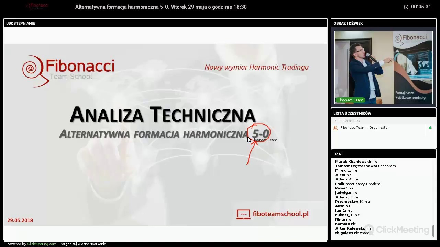Click Mirek_1's chat message
This screenshot has height=247, width=440.
pyautogui.click(x=346, y=170)
